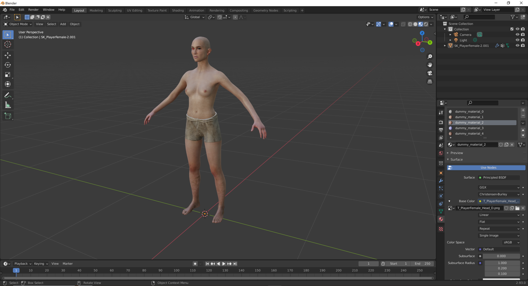Open Texture properties checker tab
Image resolution: width=528 pixels, height=286 pixels.
(441, 229)
